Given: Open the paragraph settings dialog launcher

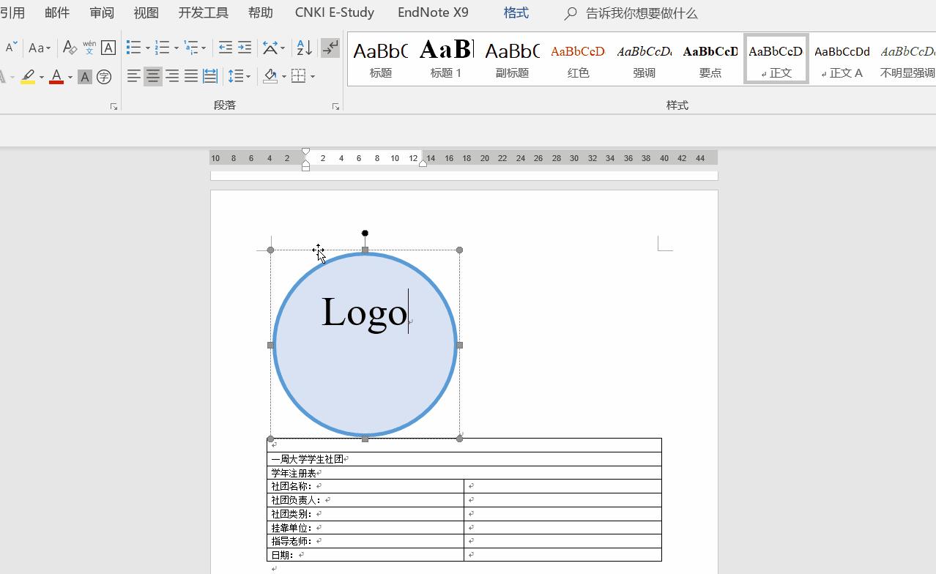Looking at the screenshot, I should [x=335, y=105].
